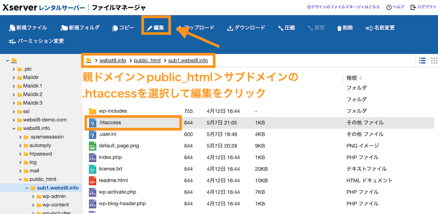Select the コピー (copy) toolbar icon
This screenshot has height=214, width=438.
123,27
